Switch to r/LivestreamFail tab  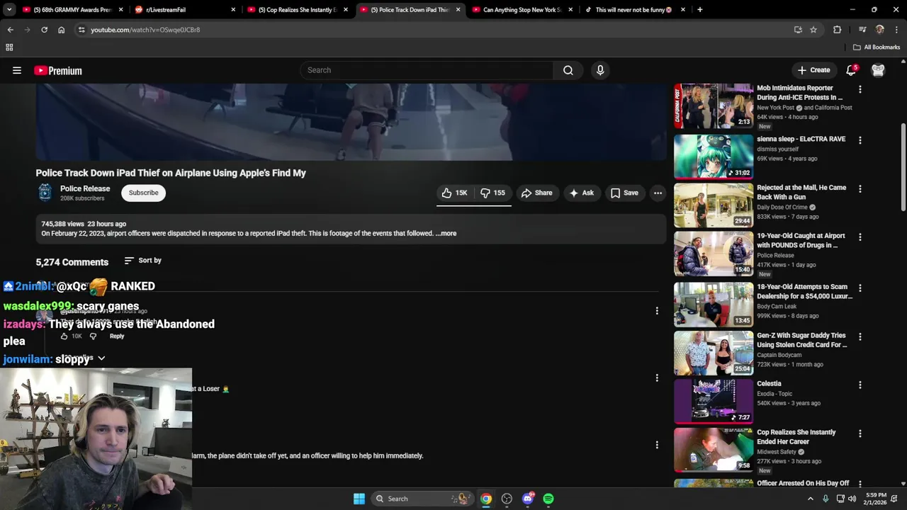tap(186, 10)
